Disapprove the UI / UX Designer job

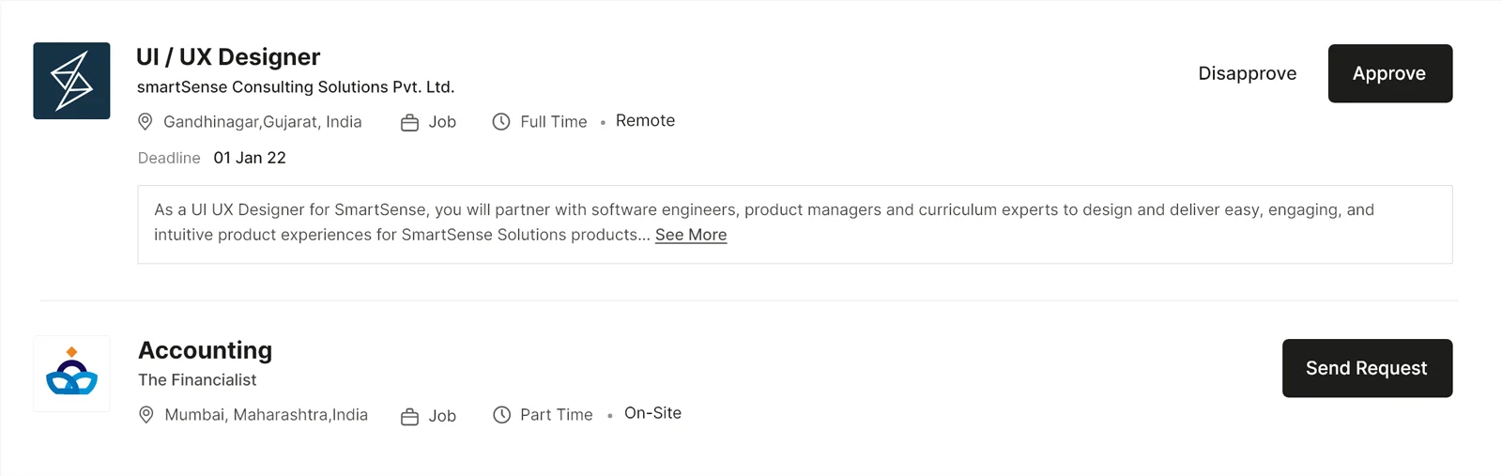point(1247,73)
